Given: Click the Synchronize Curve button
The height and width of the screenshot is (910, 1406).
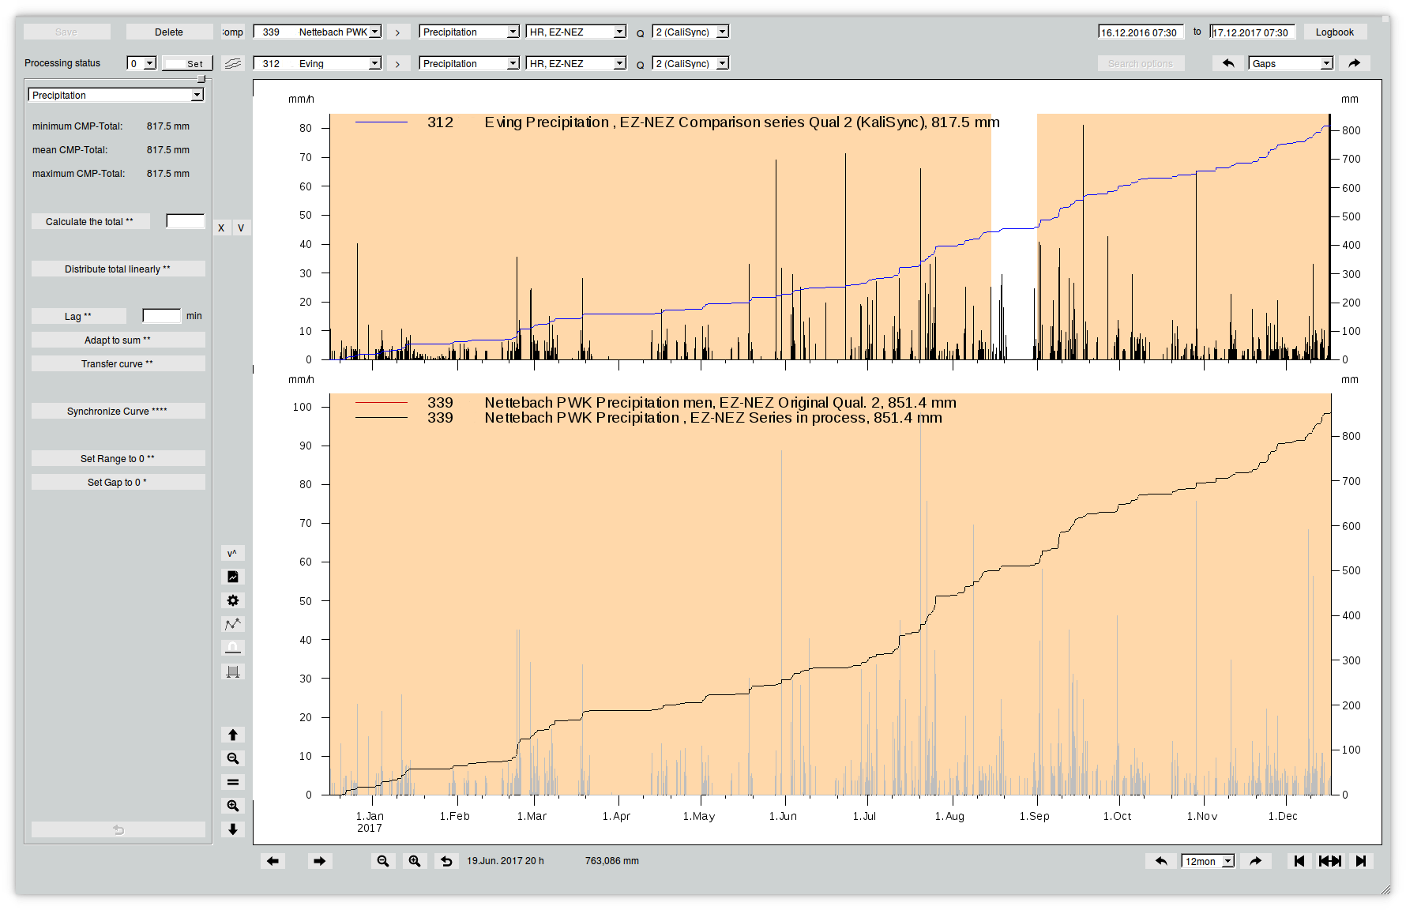Looking at the screenshot, I should tap(118, 411).
